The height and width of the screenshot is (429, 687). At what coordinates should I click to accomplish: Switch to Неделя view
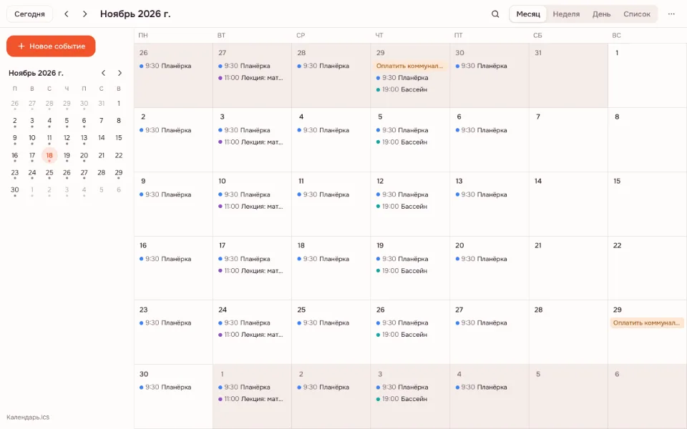(x=566, y=14)
